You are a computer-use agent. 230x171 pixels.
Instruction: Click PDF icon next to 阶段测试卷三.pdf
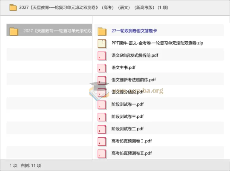[102, 117]
